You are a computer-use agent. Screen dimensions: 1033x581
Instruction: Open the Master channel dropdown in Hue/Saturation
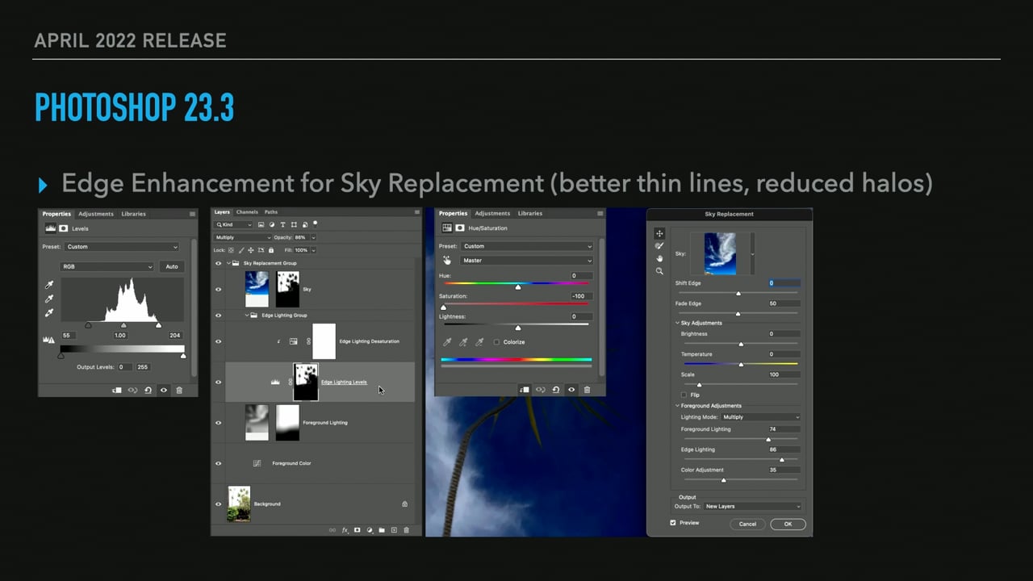[x=527, y=261]
